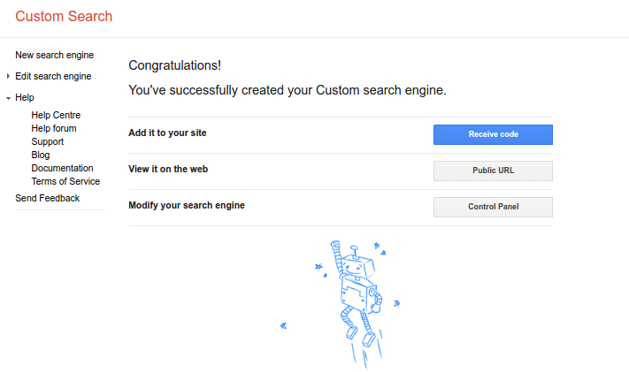Select Edit search engine sidebar item
The width and height of the screenshot is (629, 372).
53,76
